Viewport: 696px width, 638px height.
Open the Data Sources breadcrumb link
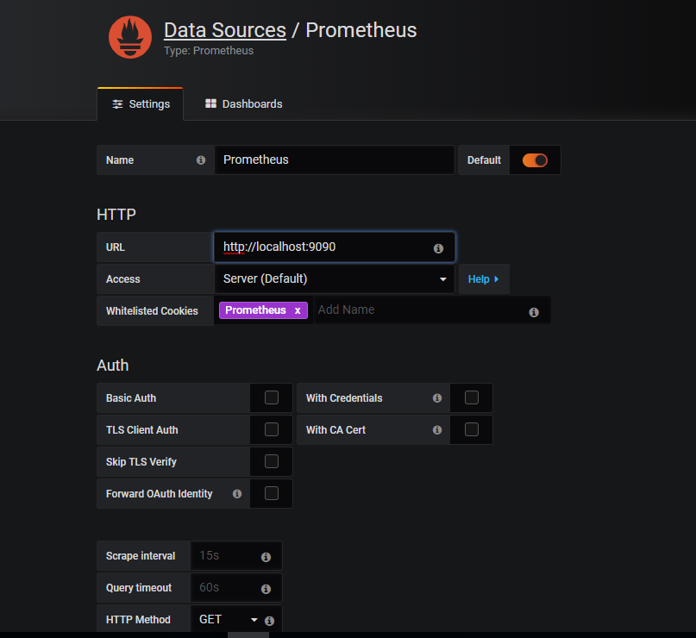click(x=225, y=31)
